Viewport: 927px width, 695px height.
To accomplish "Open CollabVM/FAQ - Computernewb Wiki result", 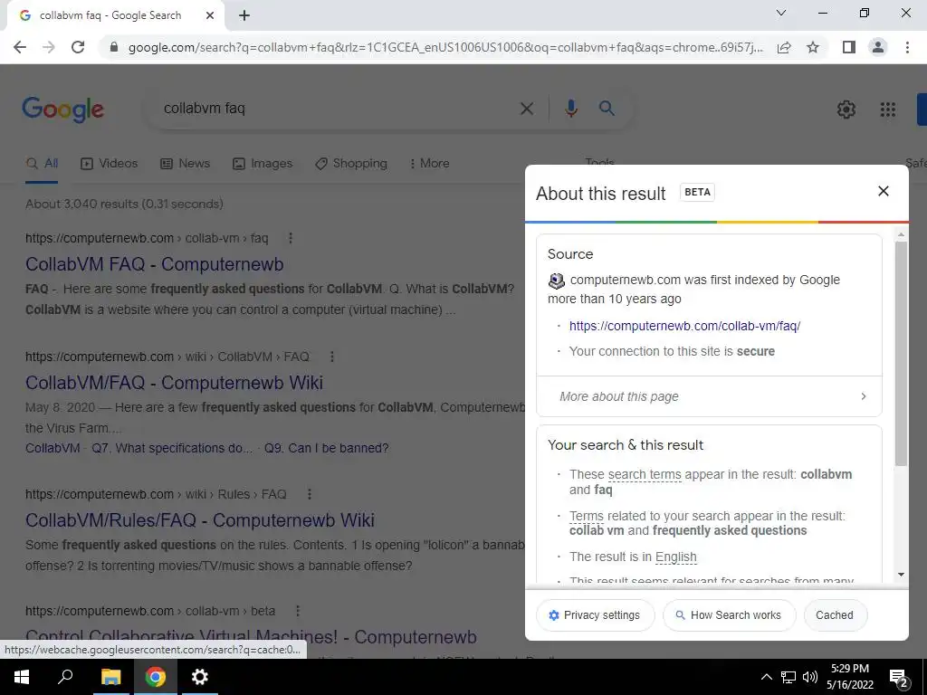I will [x=174, y=383].
